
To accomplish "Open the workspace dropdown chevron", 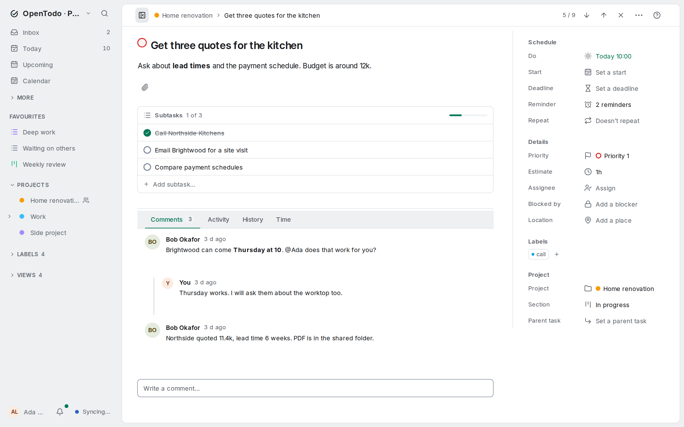I will pos(88,14).
